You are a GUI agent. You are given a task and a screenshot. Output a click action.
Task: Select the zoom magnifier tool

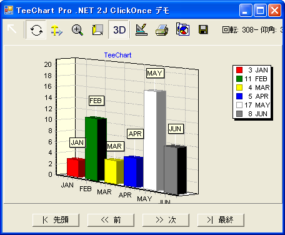point(77,30)
